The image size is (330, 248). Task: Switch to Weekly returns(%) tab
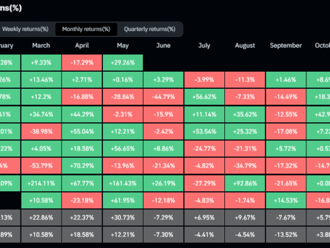click(x=25, y=29)
